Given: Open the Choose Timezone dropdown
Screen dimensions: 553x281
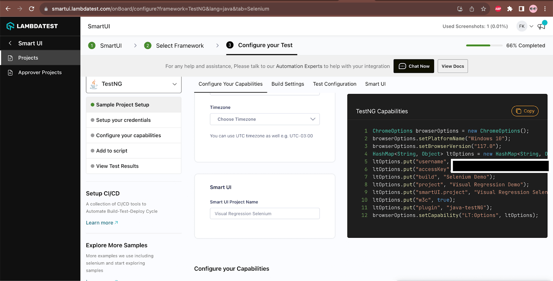Looking at the screenshot, I should (265, 119).
